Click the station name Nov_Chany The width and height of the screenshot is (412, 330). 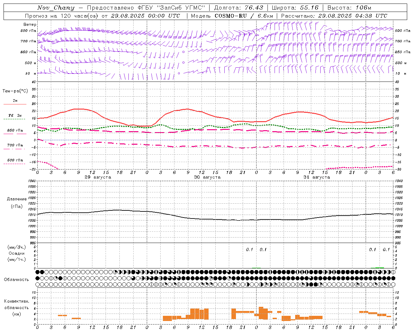(56, 8)
